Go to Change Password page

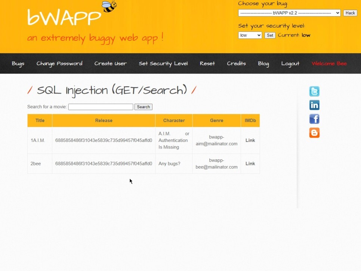tap(59, 64)
